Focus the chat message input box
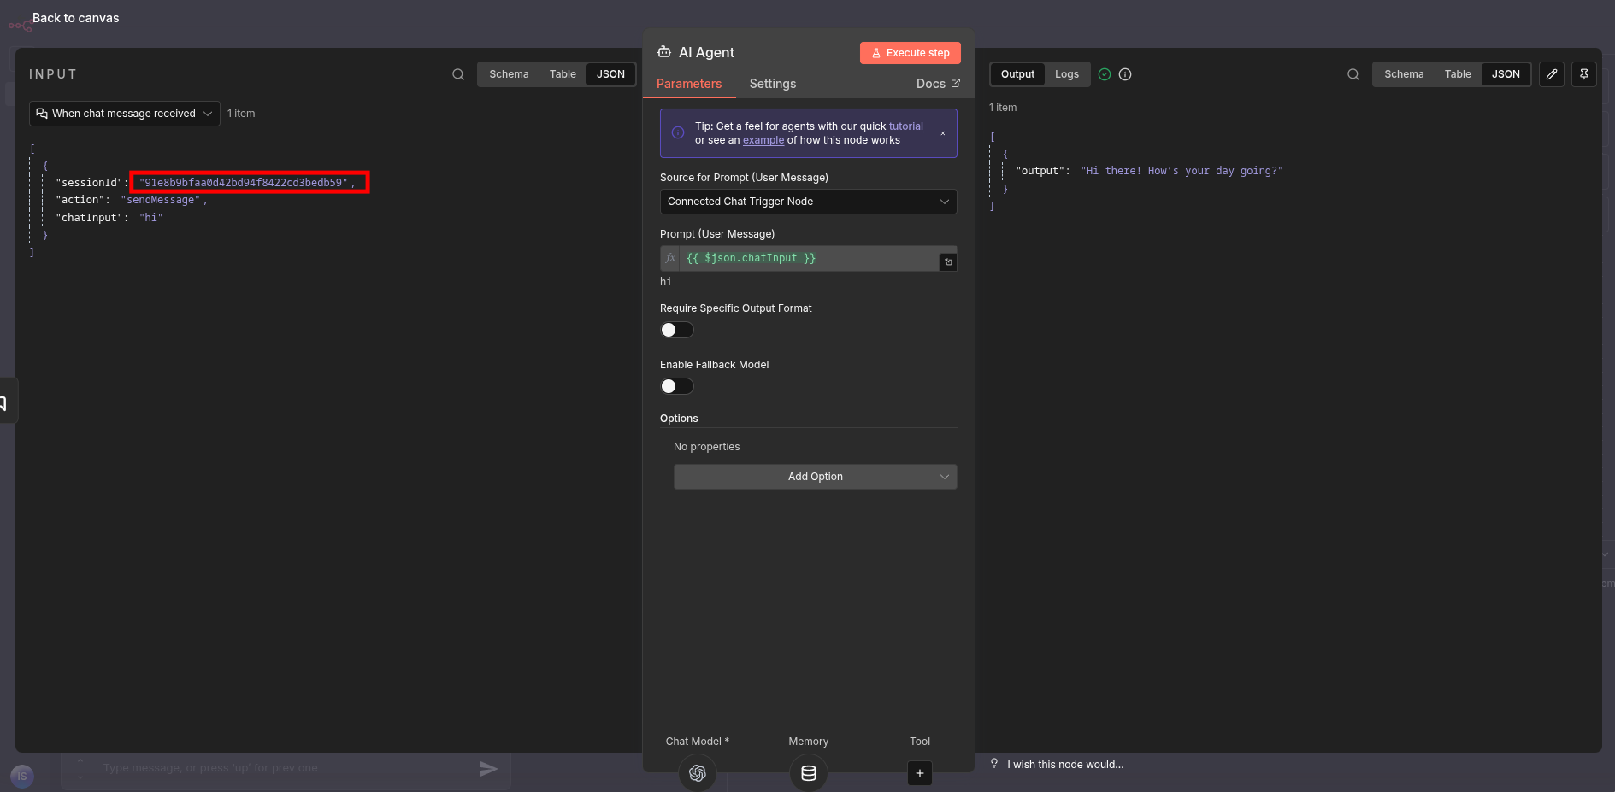Image resolution: width=1615 pixels, height=792 pixels. (282, 768)
